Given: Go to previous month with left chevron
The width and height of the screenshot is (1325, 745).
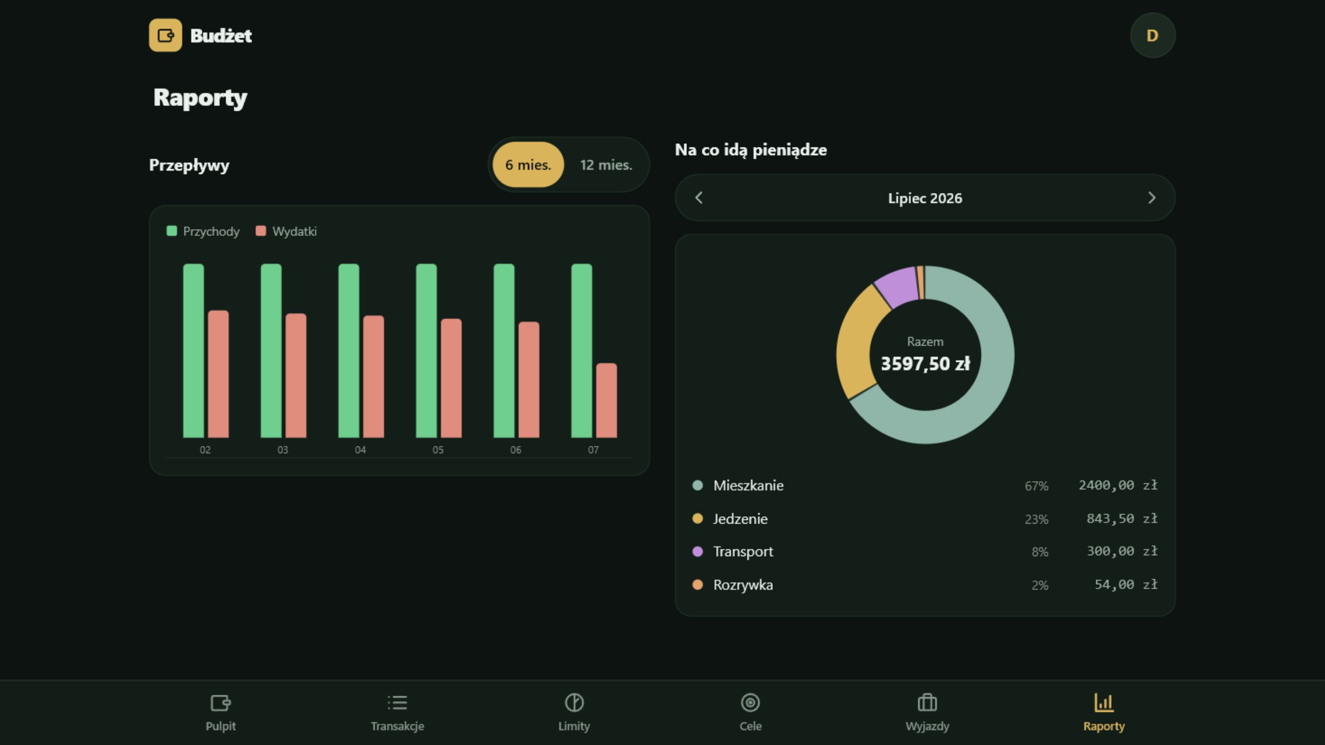Looking at the screenshot, I should click(699, 198).
